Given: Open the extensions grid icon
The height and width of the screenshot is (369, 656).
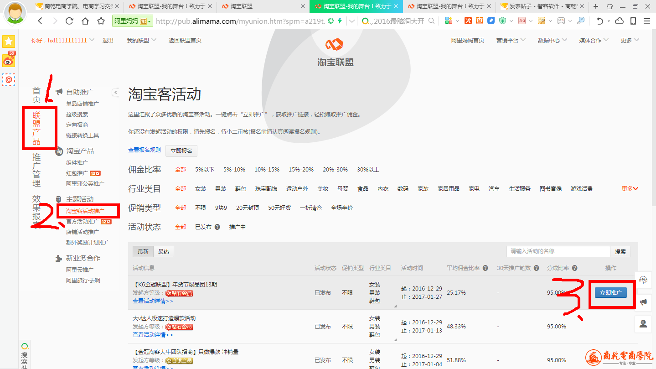Looking at the screenshot, I should 449,21.
